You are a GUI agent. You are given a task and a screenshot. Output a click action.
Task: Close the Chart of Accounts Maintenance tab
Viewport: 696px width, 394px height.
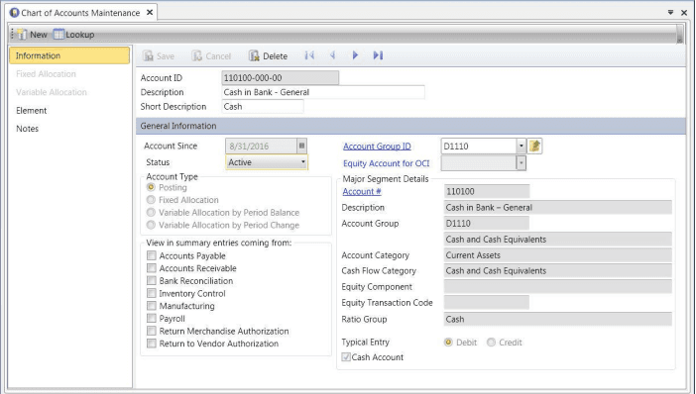[x=150, y=13]
